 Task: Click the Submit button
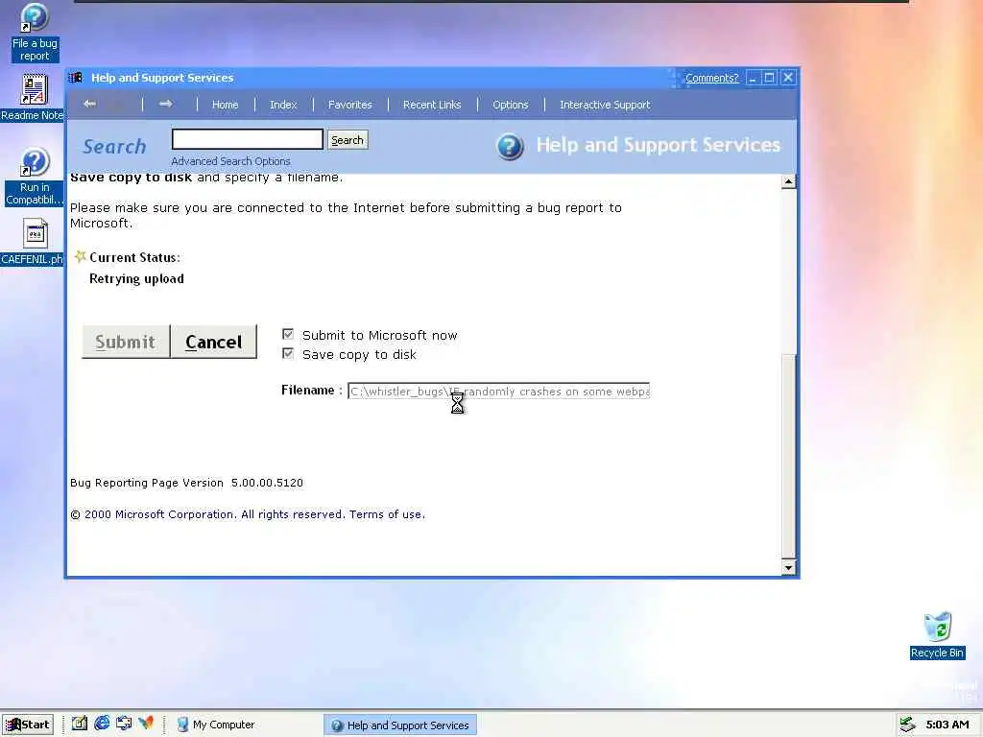(126, 342)
